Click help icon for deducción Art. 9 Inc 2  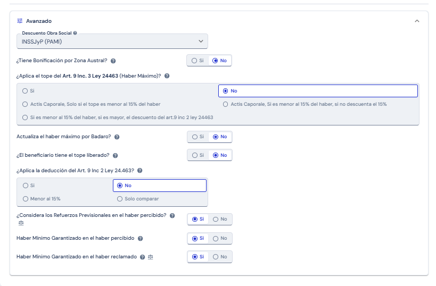coord(140,171)
